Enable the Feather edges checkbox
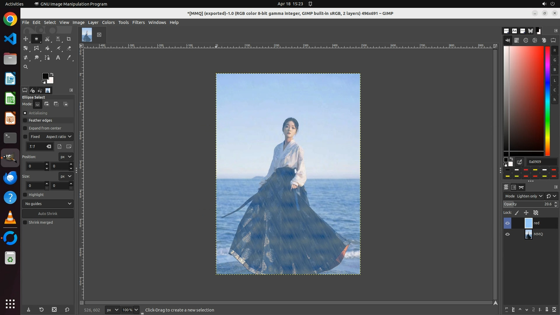 [x=25, y=120]
